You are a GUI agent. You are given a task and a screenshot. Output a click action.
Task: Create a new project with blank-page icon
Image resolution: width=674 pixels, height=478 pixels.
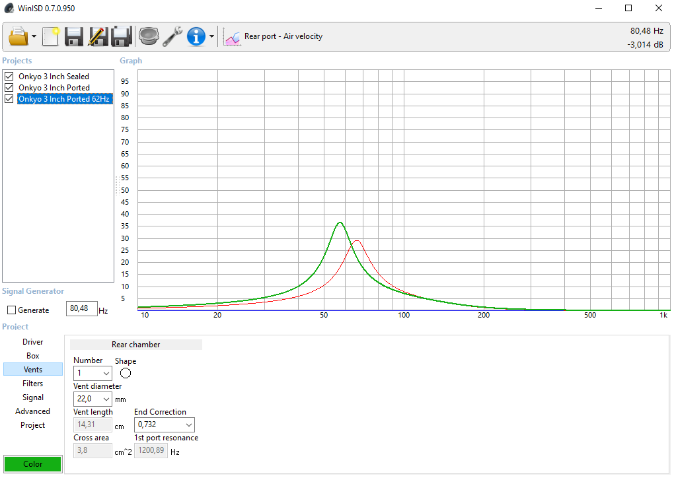tap(51, 36)
